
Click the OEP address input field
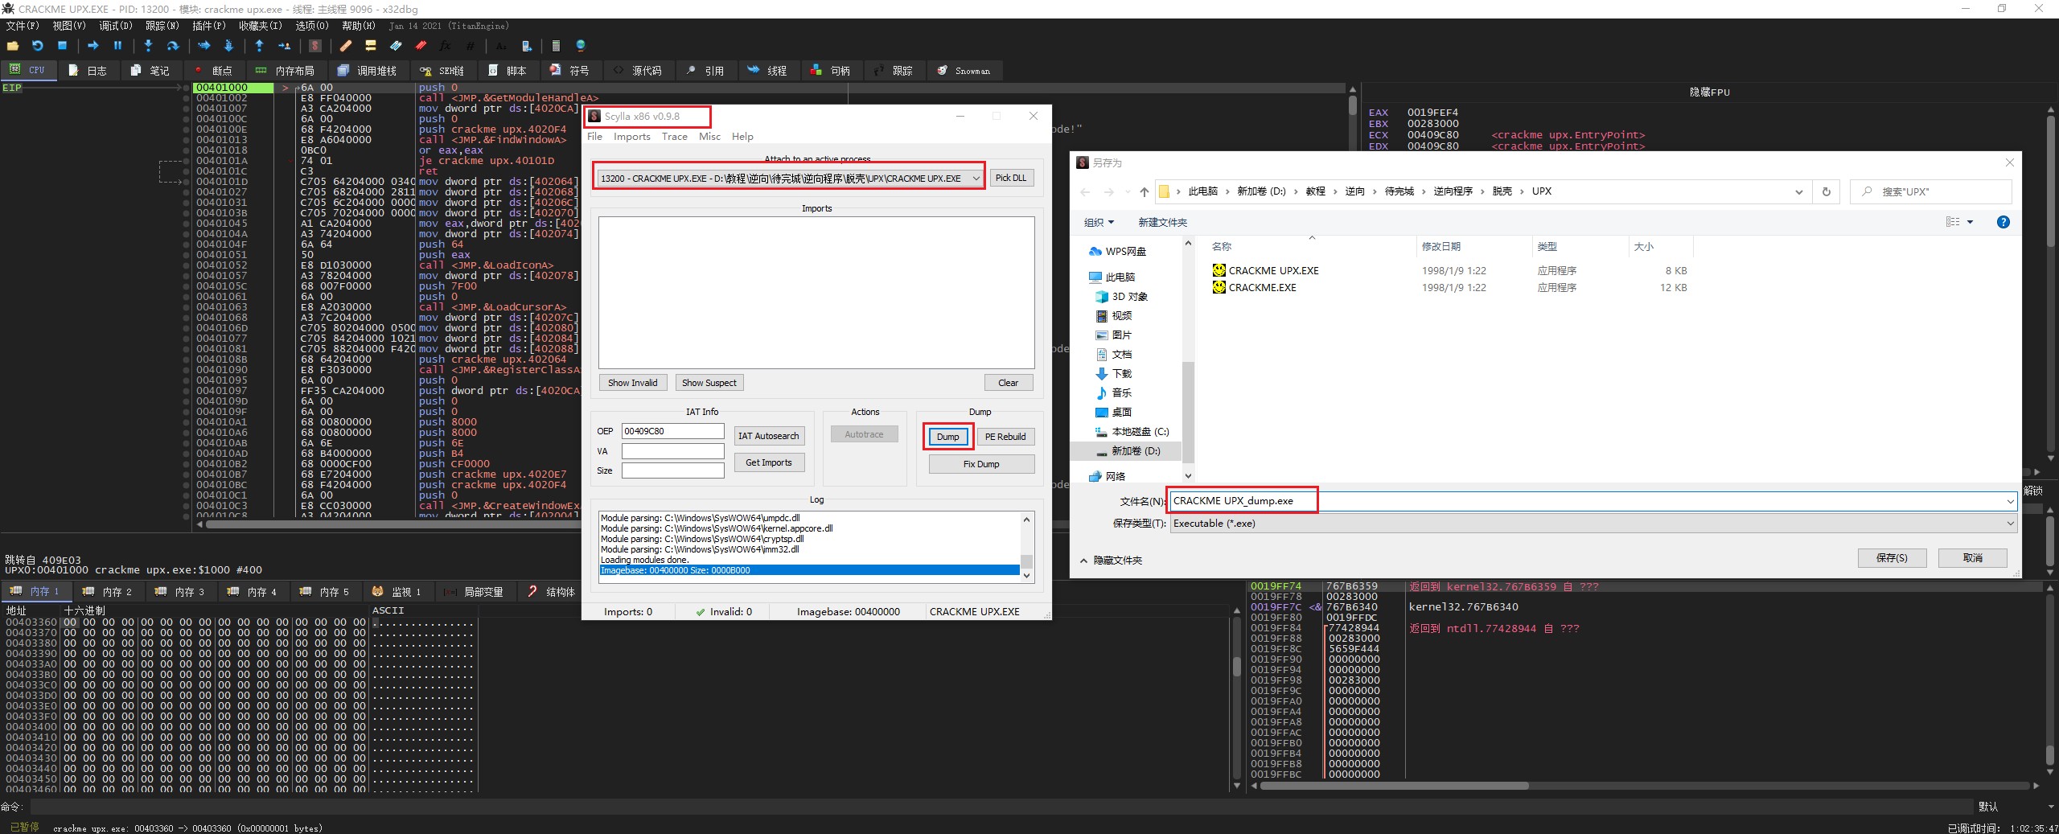click(672, 431)
